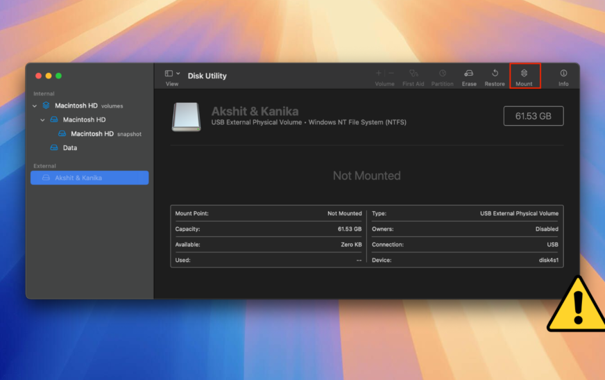
Task: Click the Partition toolbar icon
Action: 442,74
